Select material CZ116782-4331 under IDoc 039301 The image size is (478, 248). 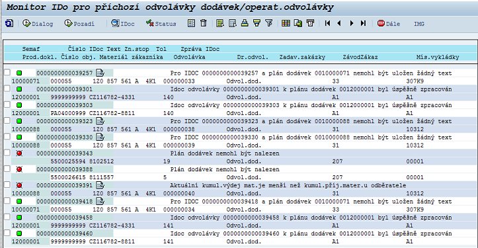click(112, 97)
